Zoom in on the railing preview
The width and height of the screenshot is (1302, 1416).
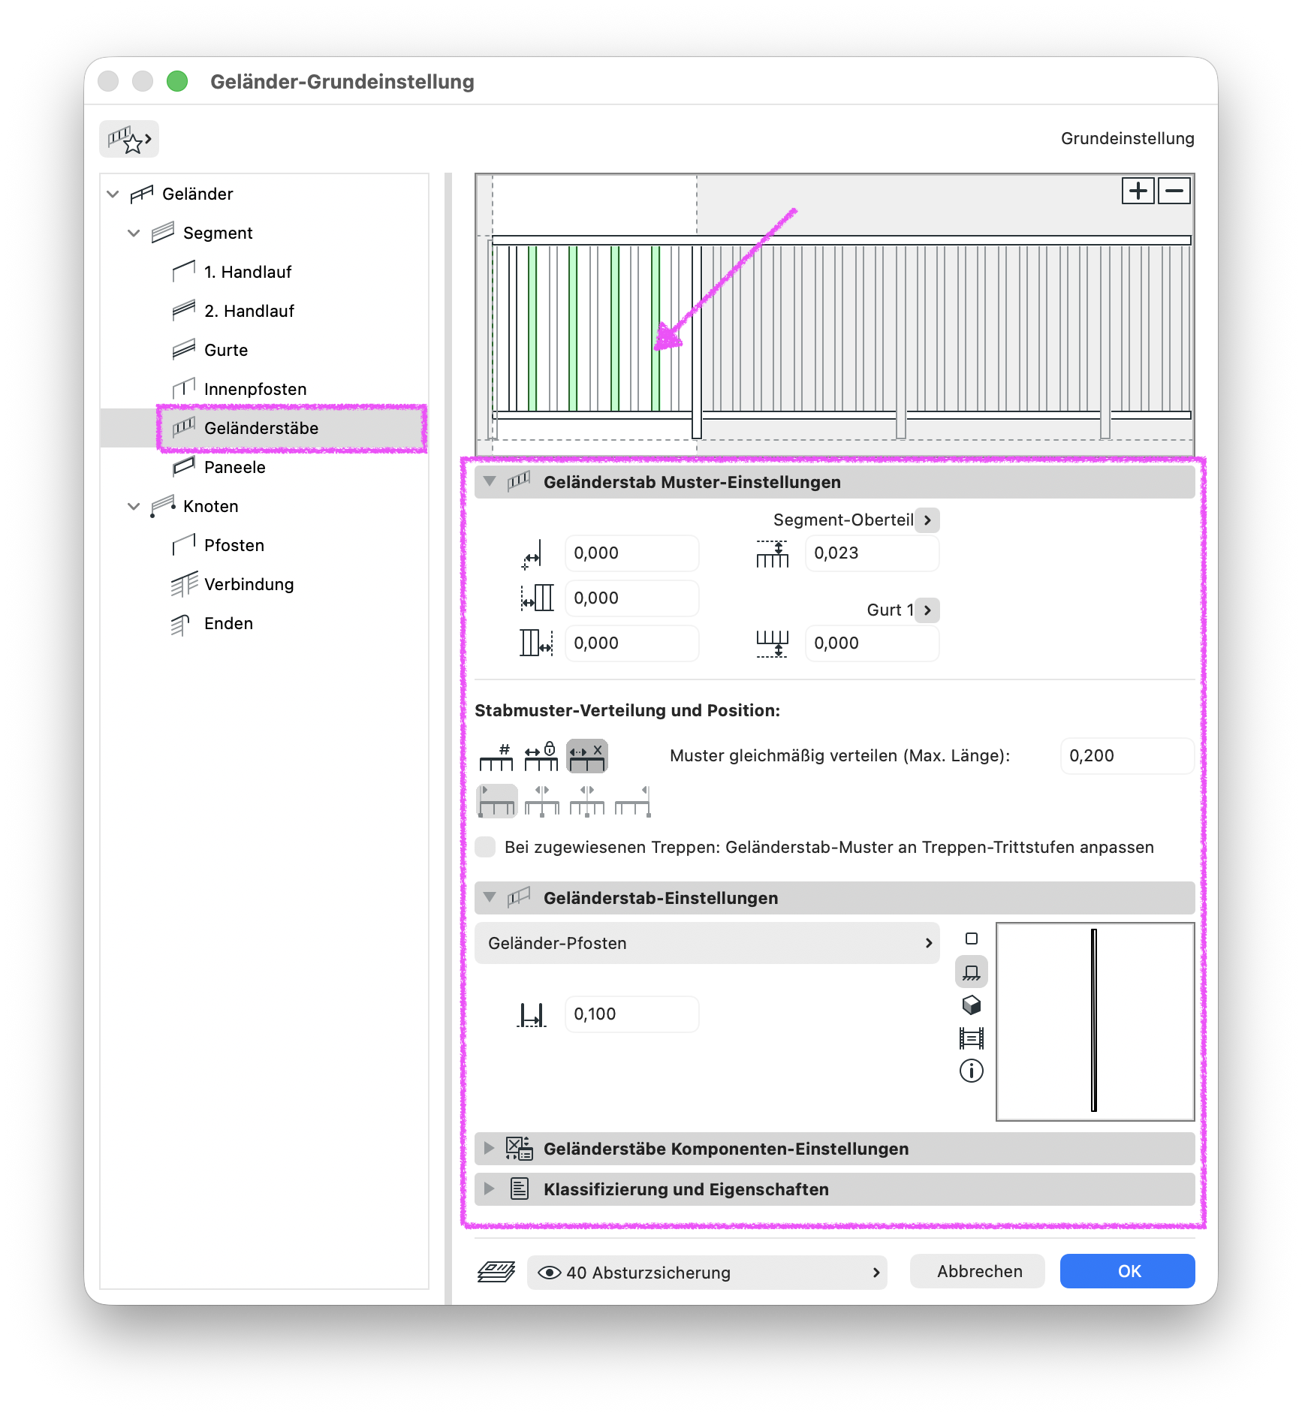point(1138,191)
